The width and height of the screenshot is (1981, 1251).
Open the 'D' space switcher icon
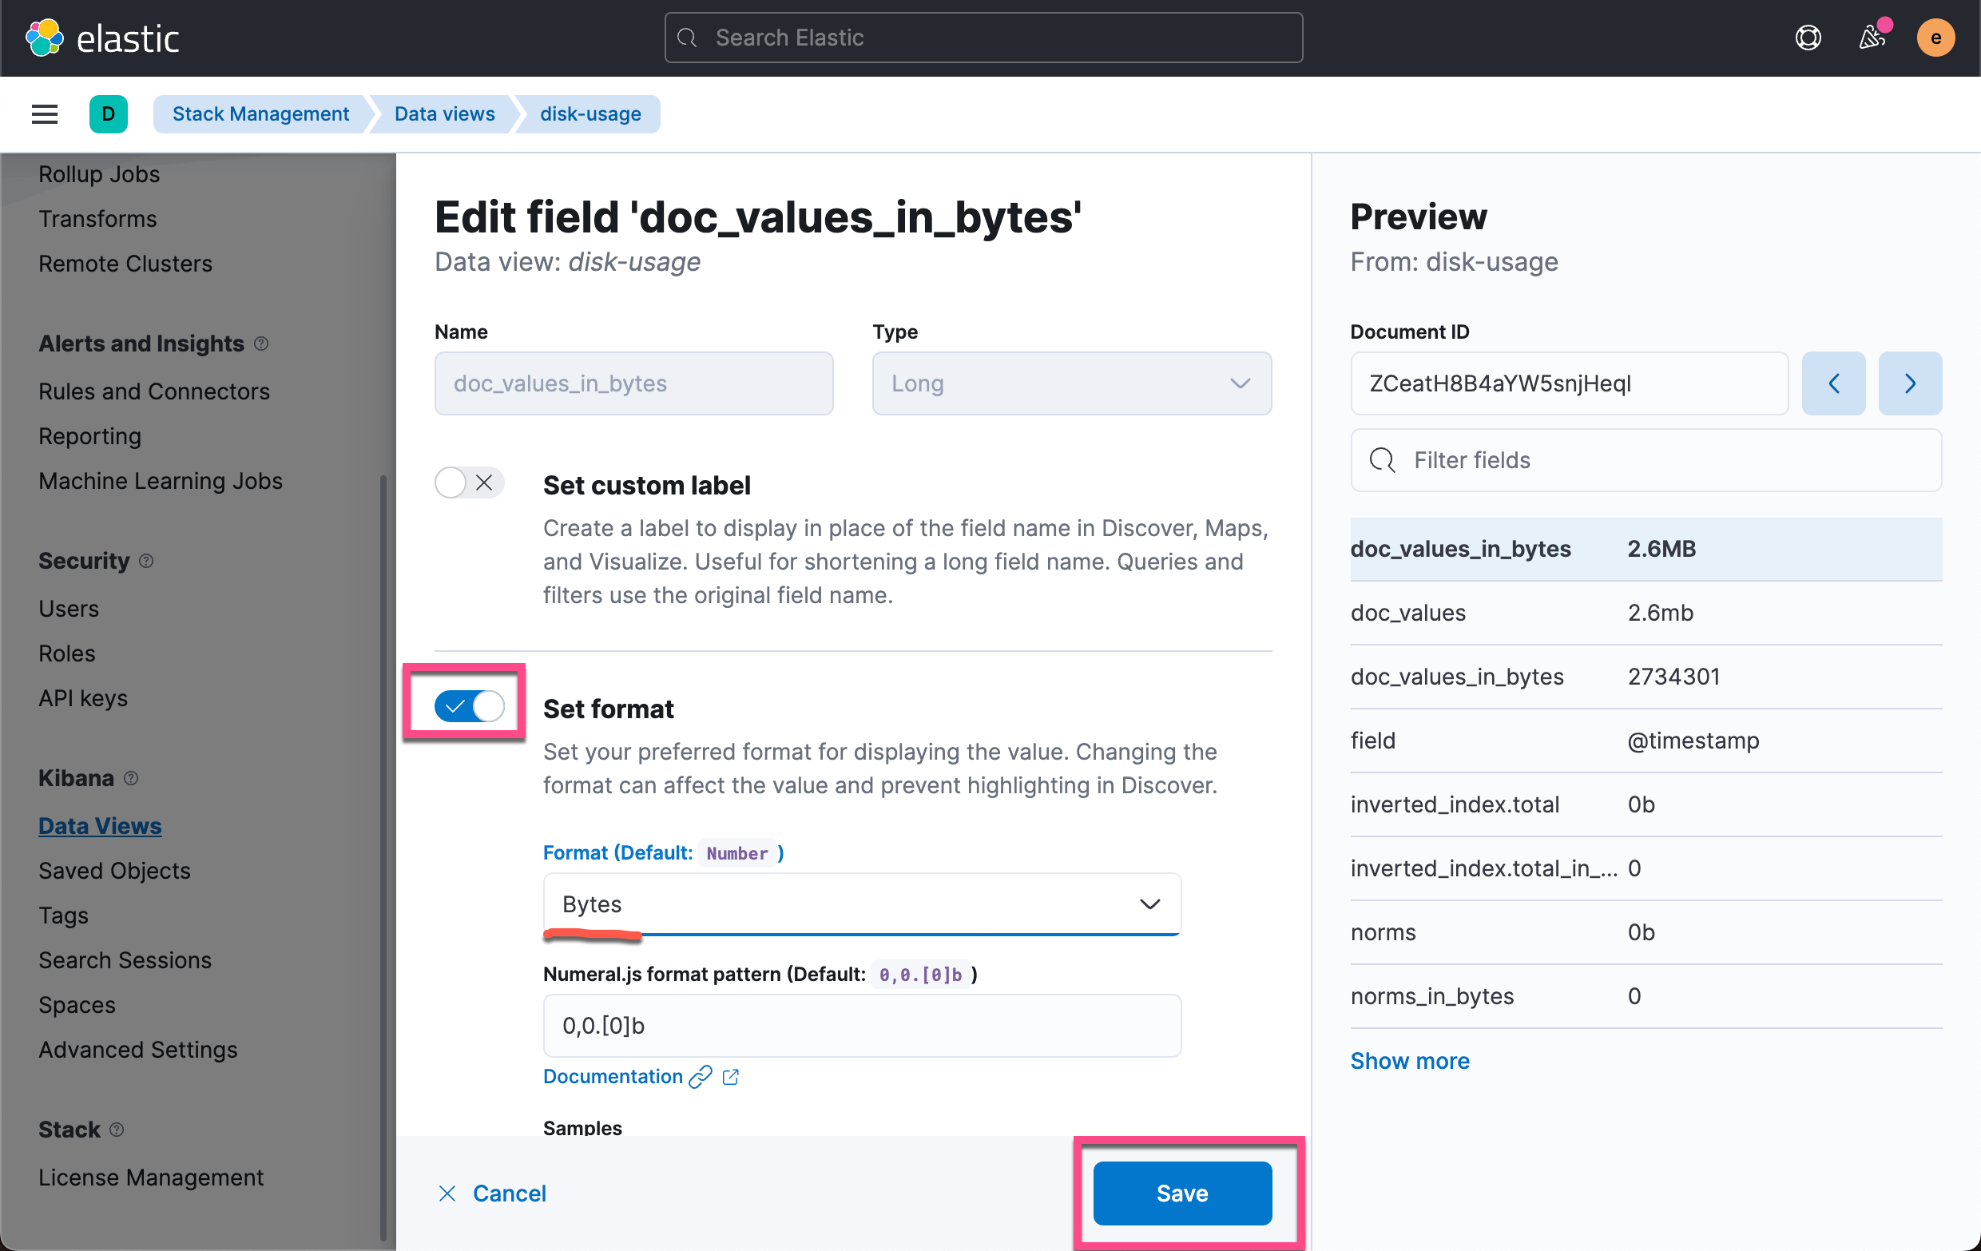109,113
